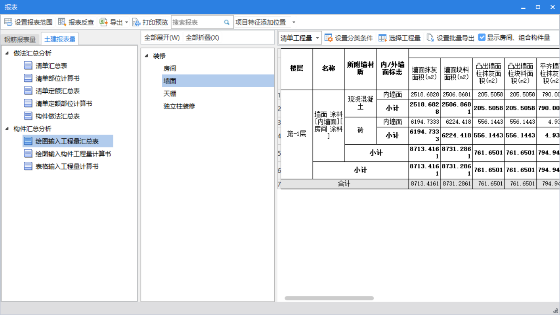Click the 设置批量导出 icon
The width and height of the screenshot is (560, 315).
(430, 38)
